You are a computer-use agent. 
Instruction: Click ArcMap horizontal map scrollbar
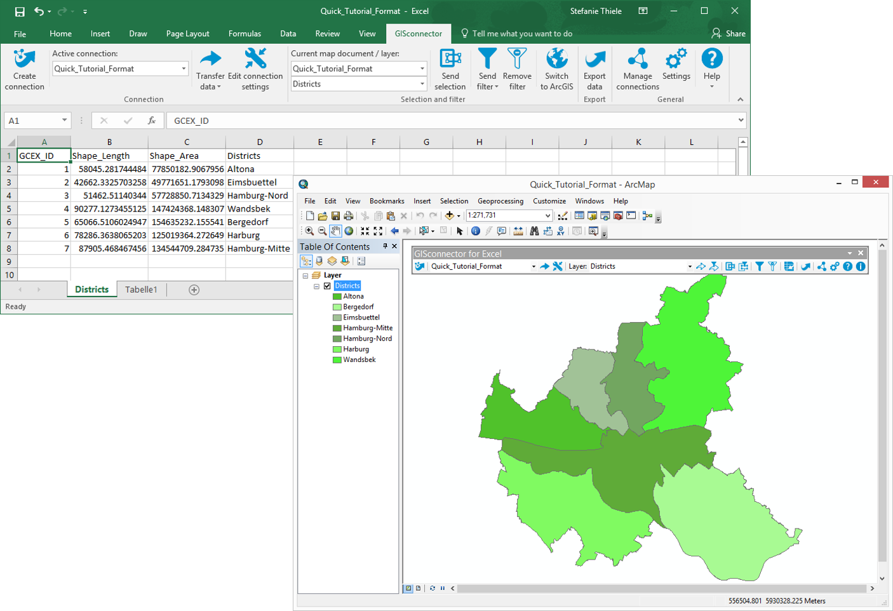pyautogui.click(x=662, y=588)
